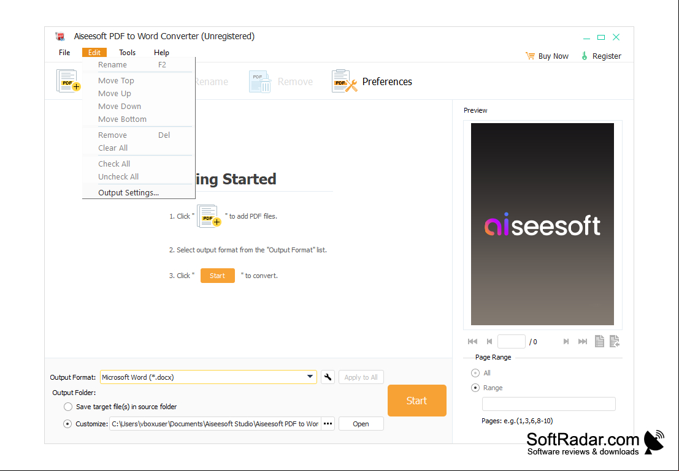Viewport: 679px width, 471px height.
Task: Go to first page in preview
Action: click(x=472, y=342)
